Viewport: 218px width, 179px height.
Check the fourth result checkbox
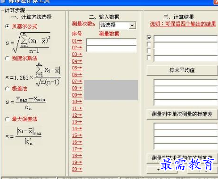pyautogui.click(x=149, y=58)
